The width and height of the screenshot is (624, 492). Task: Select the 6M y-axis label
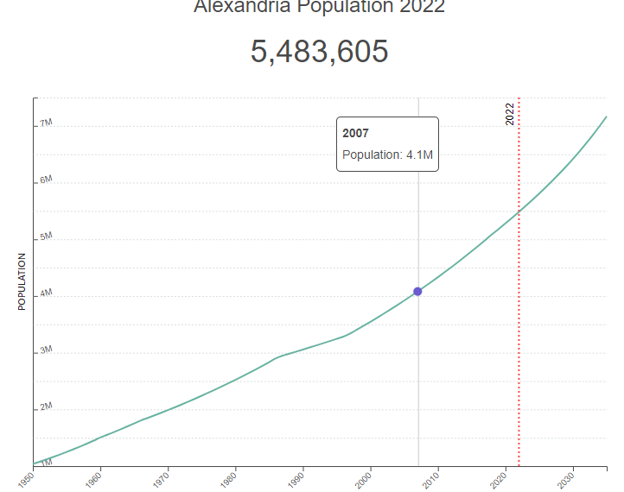46,180
